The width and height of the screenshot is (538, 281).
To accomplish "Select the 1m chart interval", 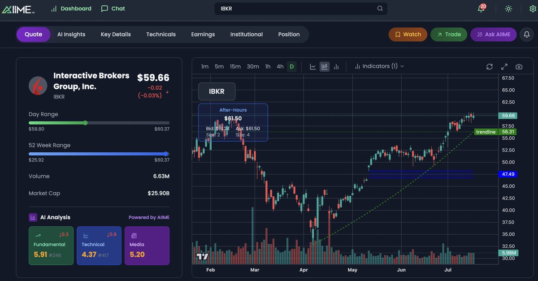I will click(205, 66).
